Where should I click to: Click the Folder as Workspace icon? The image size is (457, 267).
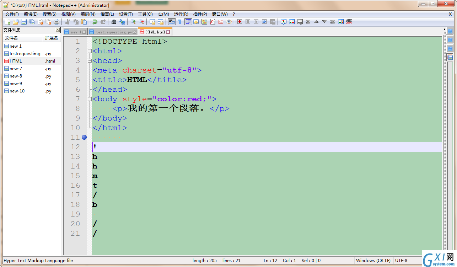221,22
